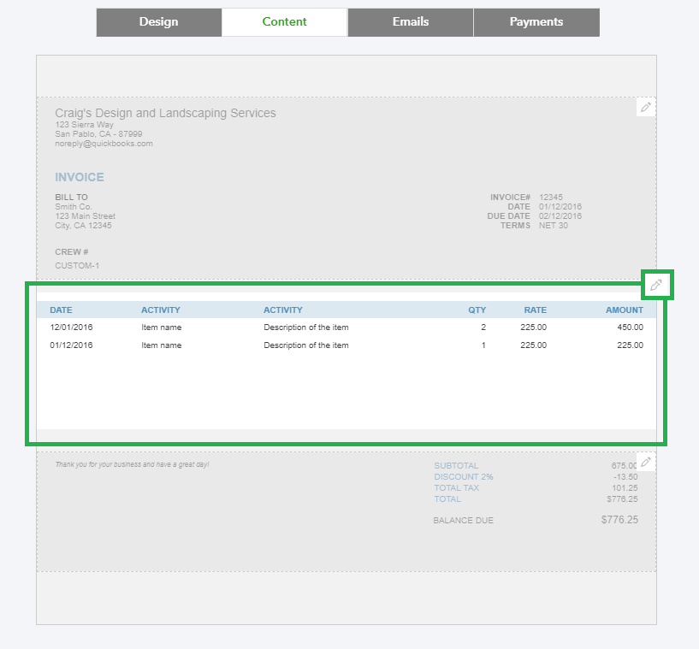The width and height of the screenshot is (699, 649).
Task: Select the DISCOUNT 2% line
Action: coord(464,477)
